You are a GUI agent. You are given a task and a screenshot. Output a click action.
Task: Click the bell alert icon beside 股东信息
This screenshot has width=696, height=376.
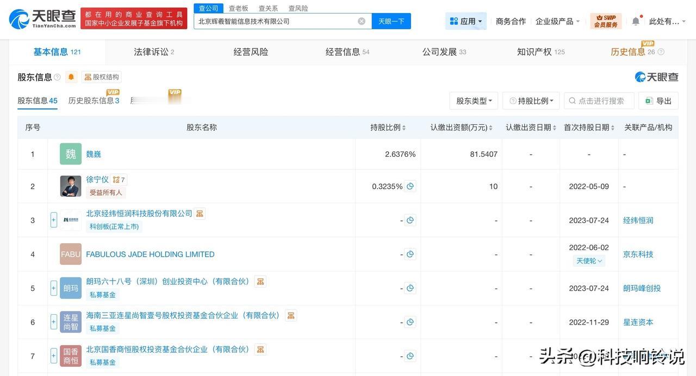71,77
